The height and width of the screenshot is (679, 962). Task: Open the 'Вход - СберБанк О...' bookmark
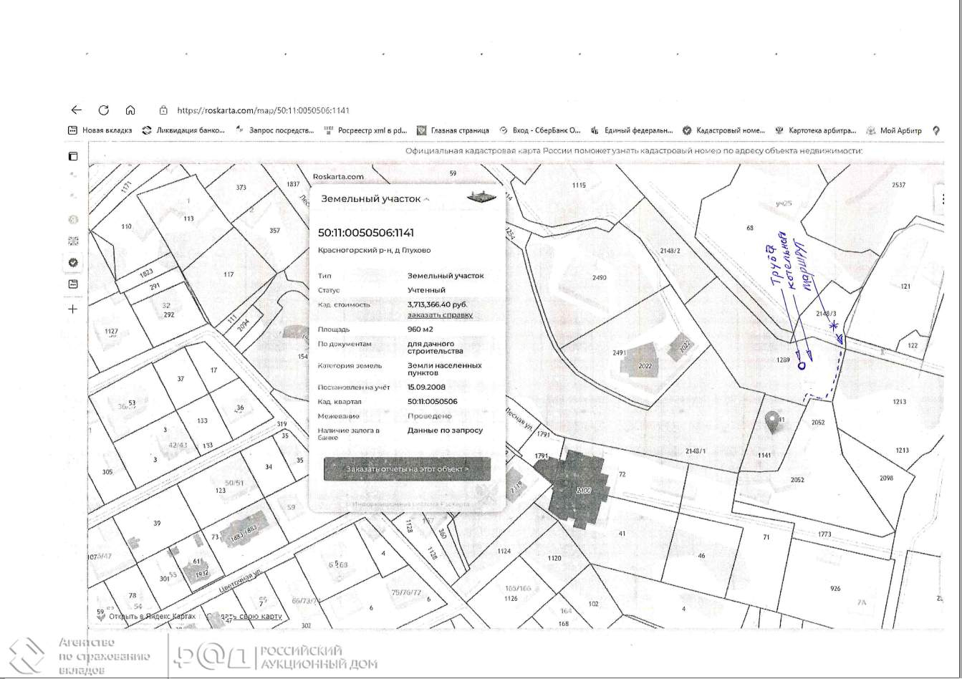pos(540,130)
